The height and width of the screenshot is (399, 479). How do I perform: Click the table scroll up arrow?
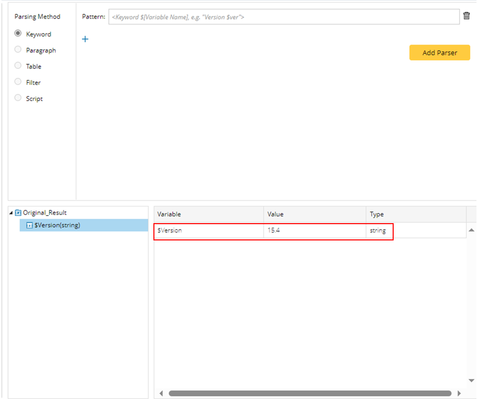[471, 230]
